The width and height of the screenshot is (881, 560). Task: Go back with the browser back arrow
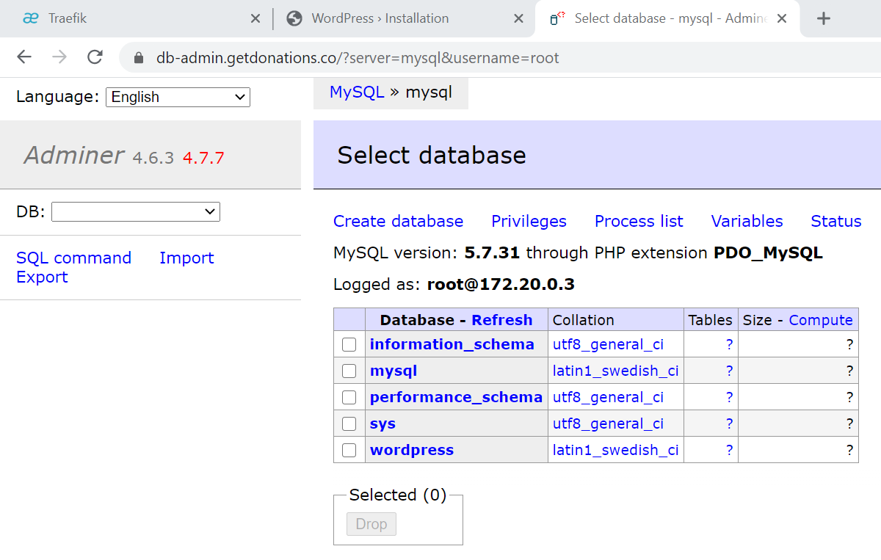pos(24,57)
